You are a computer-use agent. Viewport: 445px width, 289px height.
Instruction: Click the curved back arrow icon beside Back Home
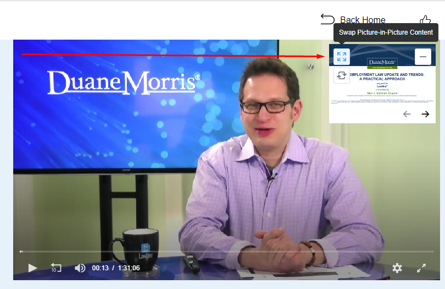(327, 19)
